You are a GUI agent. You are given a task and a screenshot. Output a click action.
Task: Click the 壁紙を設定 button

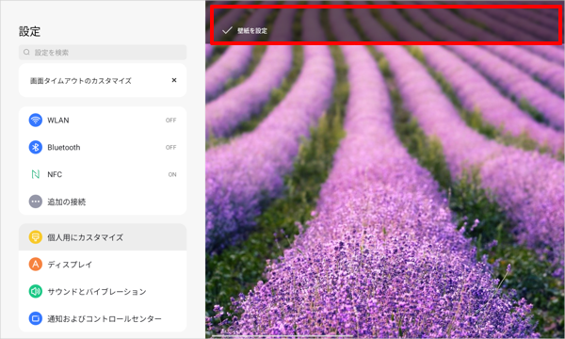click(x=245, y=31)
